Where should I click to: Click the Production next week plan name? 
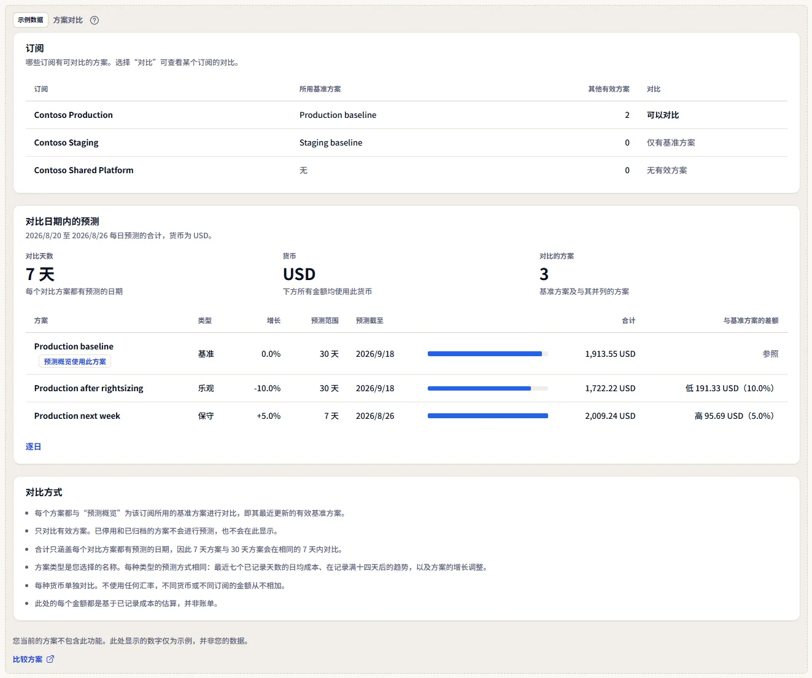77,416
